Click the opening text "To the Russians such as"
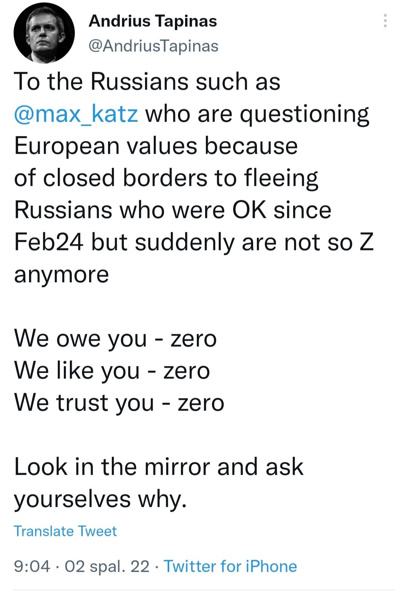Image resolution: width=408 pixels, height=594 pixels. pos(147,82)
